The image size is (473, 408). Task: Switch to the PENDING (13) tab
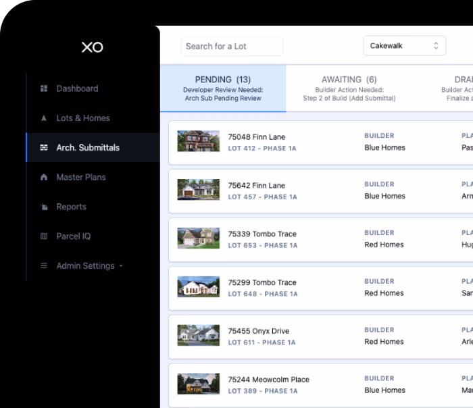tap(223, 88)
